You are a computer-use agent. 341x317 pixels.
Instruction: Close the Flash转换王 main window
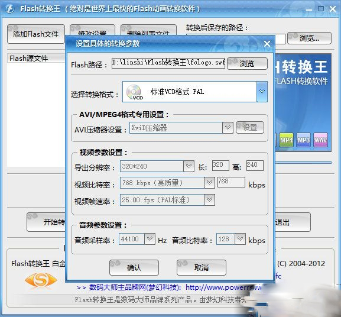[333, 9]
